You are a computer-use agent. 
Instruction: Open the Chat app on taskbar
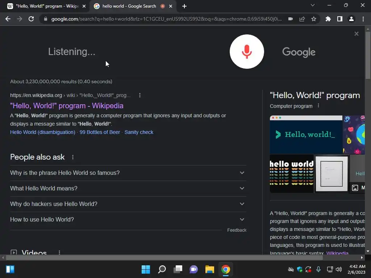point(193,269)
